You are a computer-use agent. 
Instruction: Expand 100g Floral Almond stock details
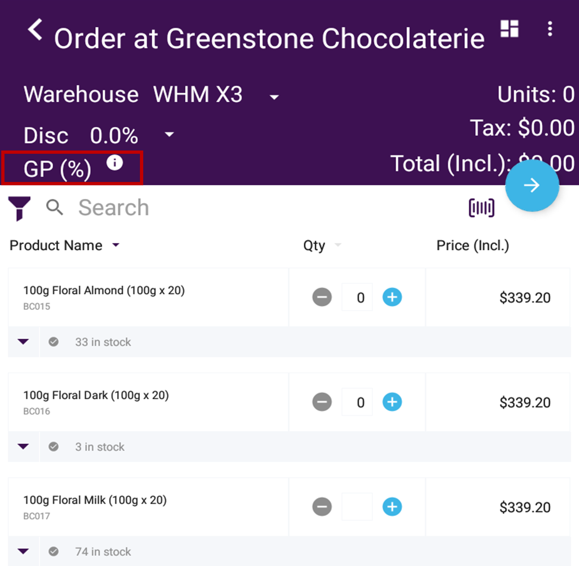click(23, 342)
